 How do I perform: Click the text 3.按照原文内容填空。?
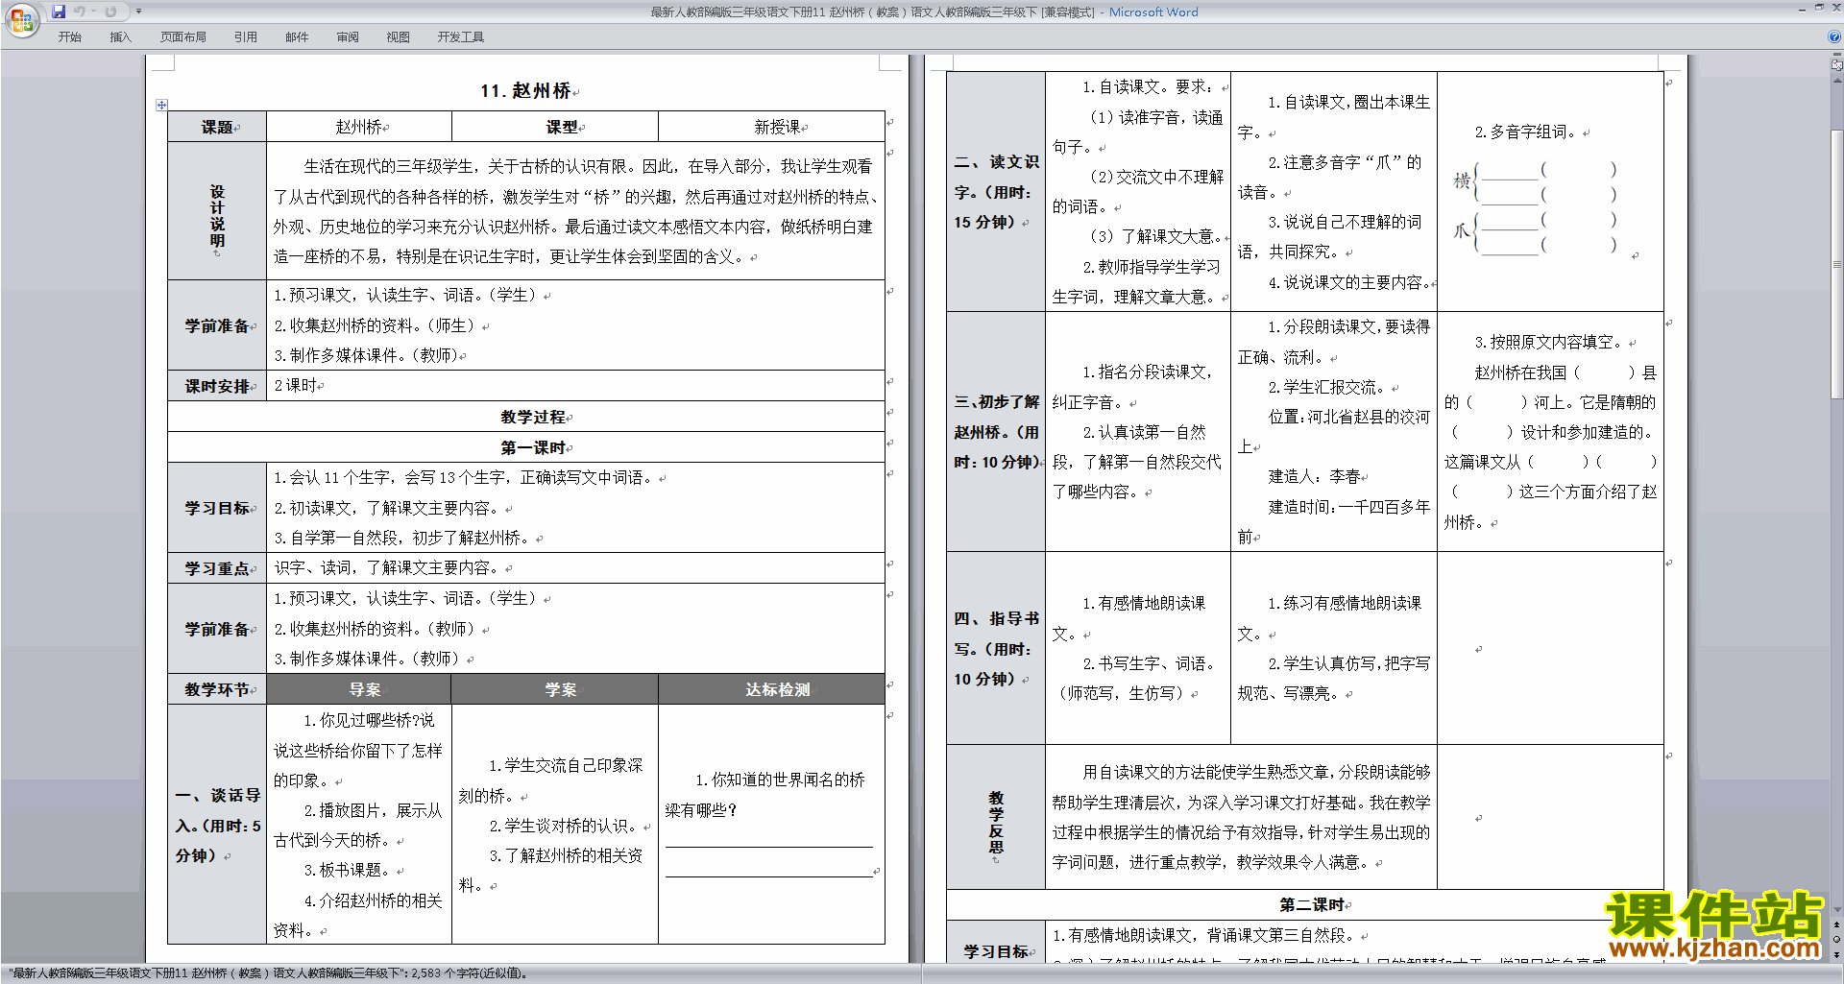1549,342
